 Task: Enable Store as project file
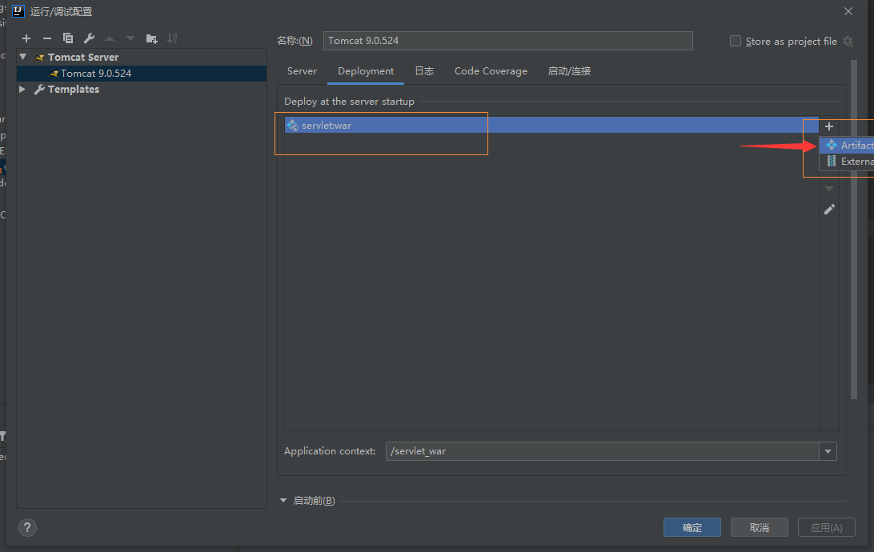(x=736, y=42)
